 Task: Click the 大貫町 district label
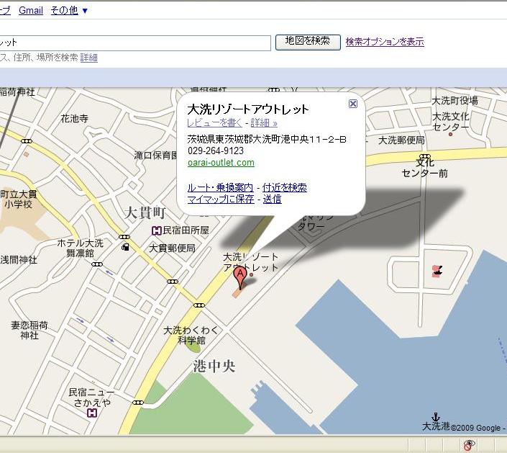(145, 213)
